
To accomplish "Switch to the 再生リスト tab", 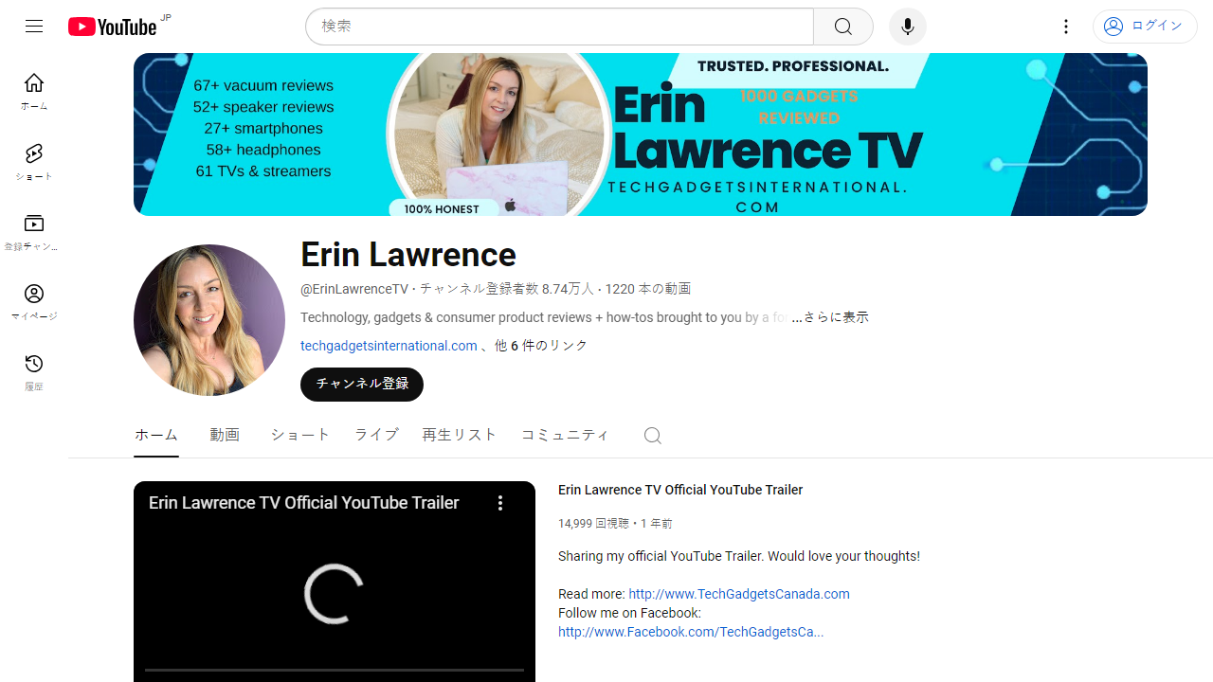I will tap(460, 435).
